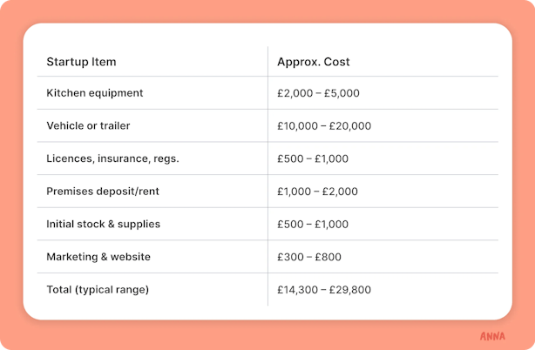Image resolution: width=535 pixels, height=350 pixels.
Task: Select the Startup Item column header
Action: (x=81, y=62)
